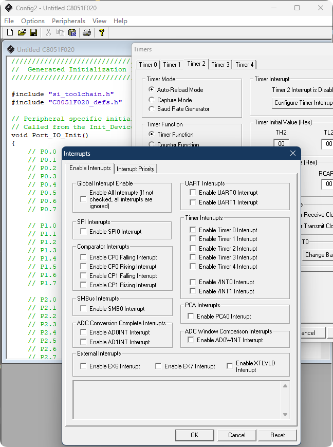This screenshot has height=447, width=333.
Task: Check Enable CP0 Falling Interrupt
Action: [x=83, y=257]
